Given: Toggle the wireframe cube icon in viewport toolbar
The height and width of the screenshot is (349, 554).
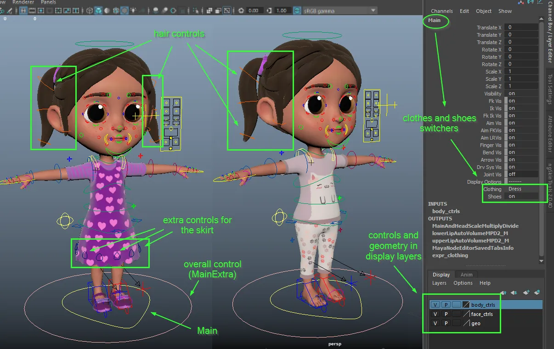Looking at the screenshot, I should (x=90, y=11).
